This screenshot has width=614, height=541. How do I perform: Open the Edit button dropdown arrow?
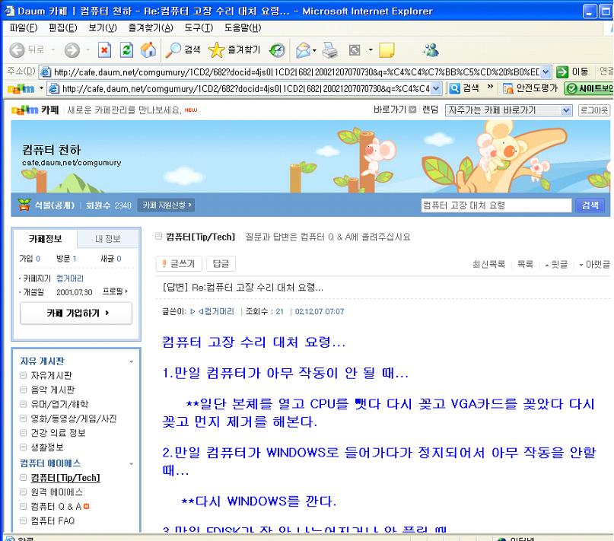pos(371,49)
